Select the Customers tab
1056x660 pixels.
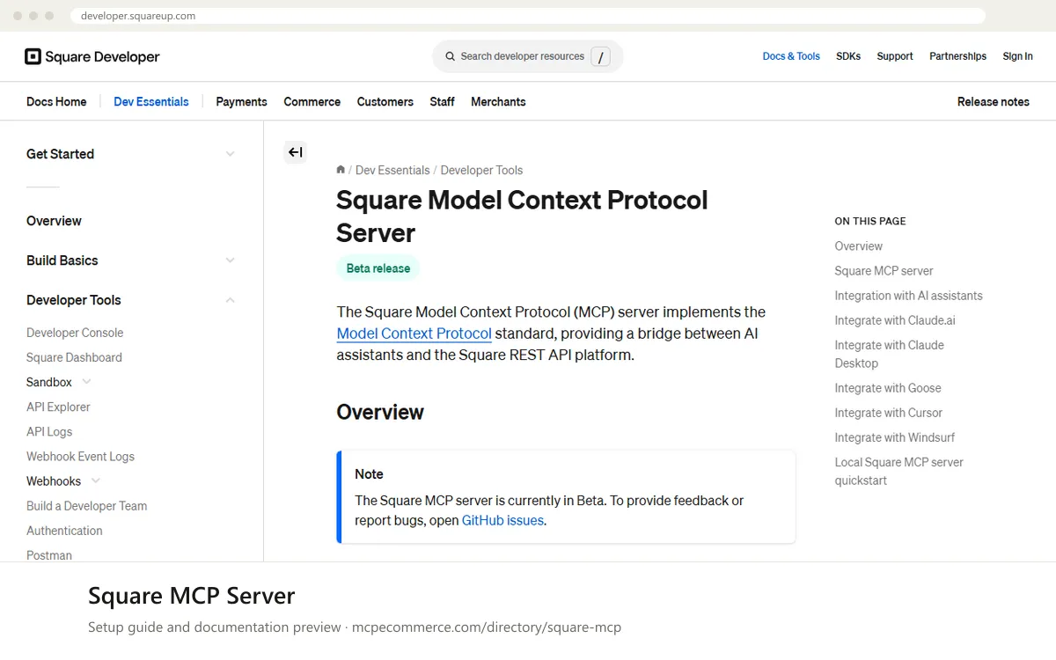[385, 101]
